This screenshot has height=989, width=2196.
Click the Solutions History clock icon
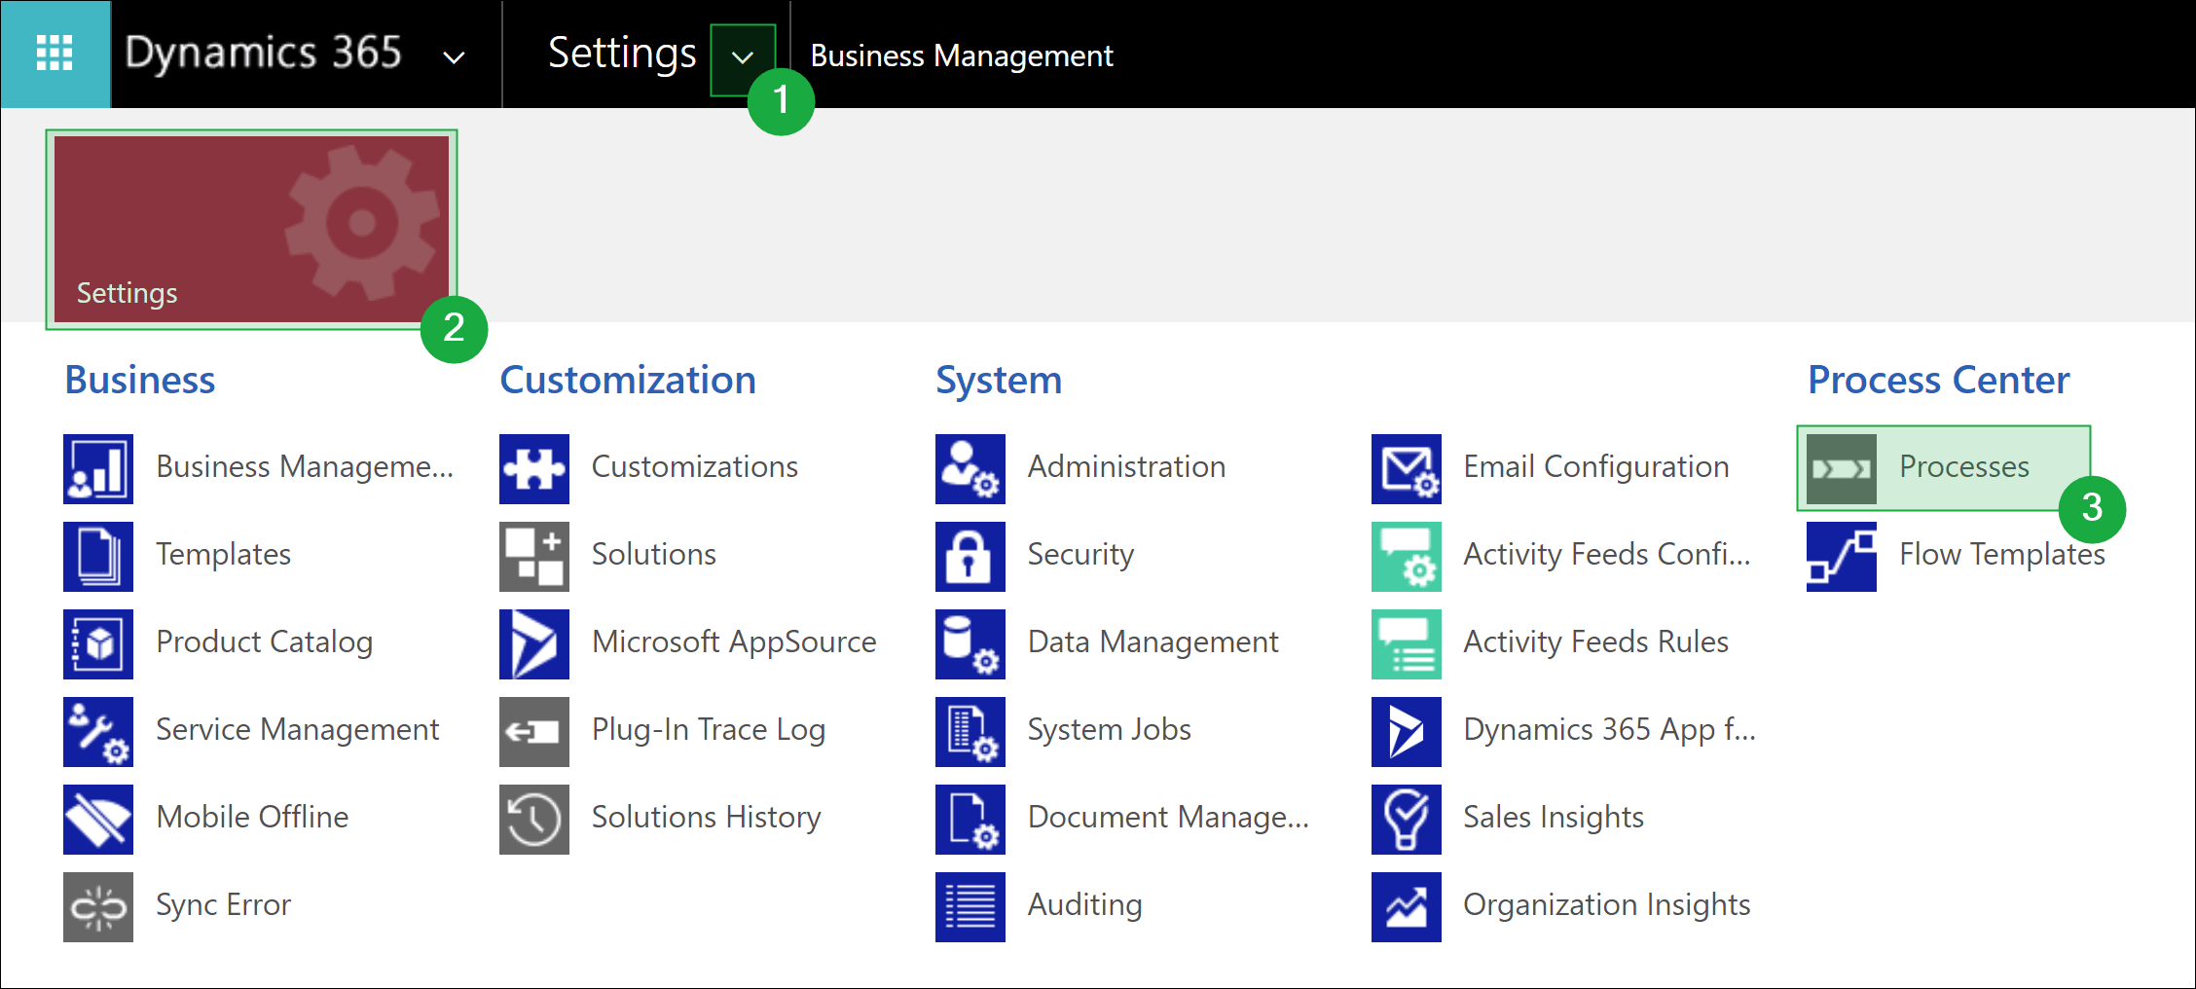pos(534,820)
